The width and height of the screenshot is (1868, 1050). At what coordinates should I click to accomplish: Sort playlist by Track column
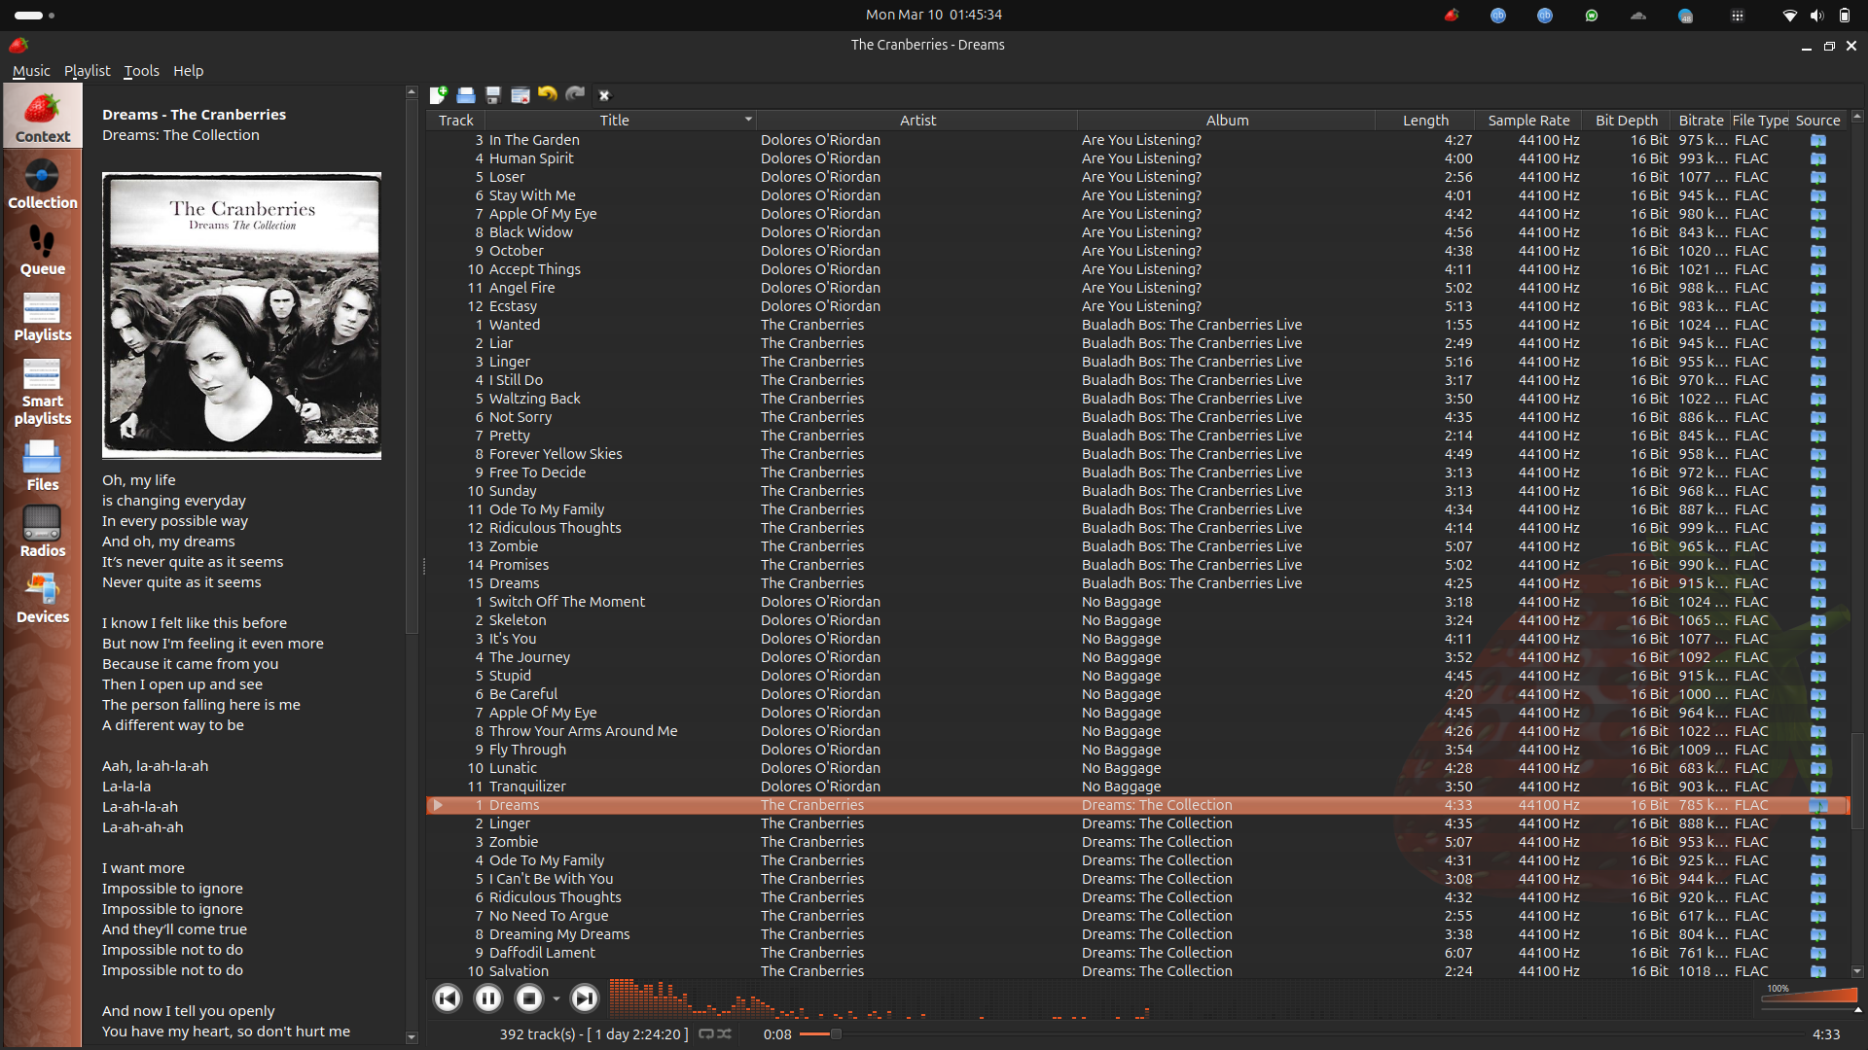[x=455, y=121]
